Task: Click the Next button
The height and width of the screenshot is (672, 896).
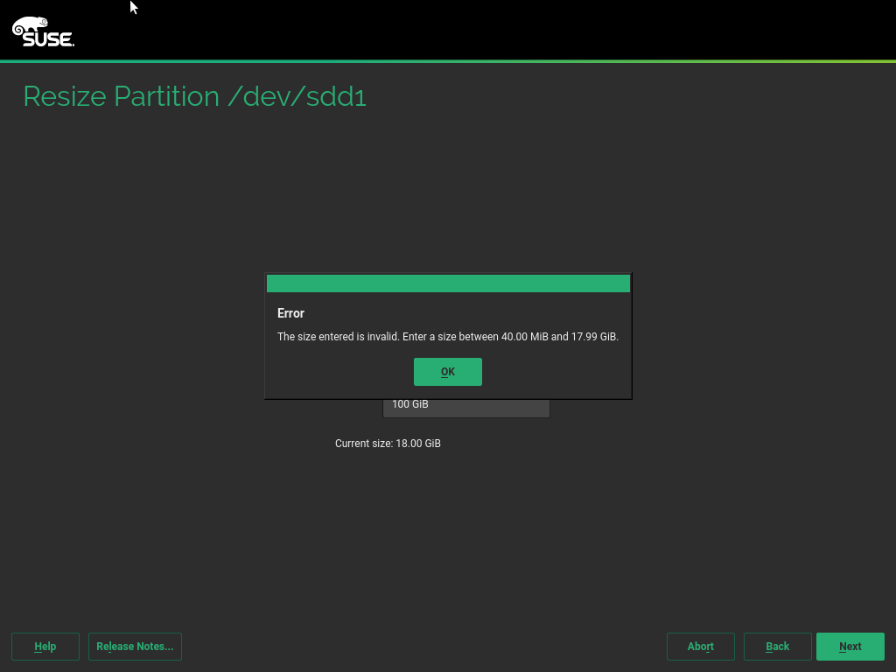Action: tap(850, 647)
